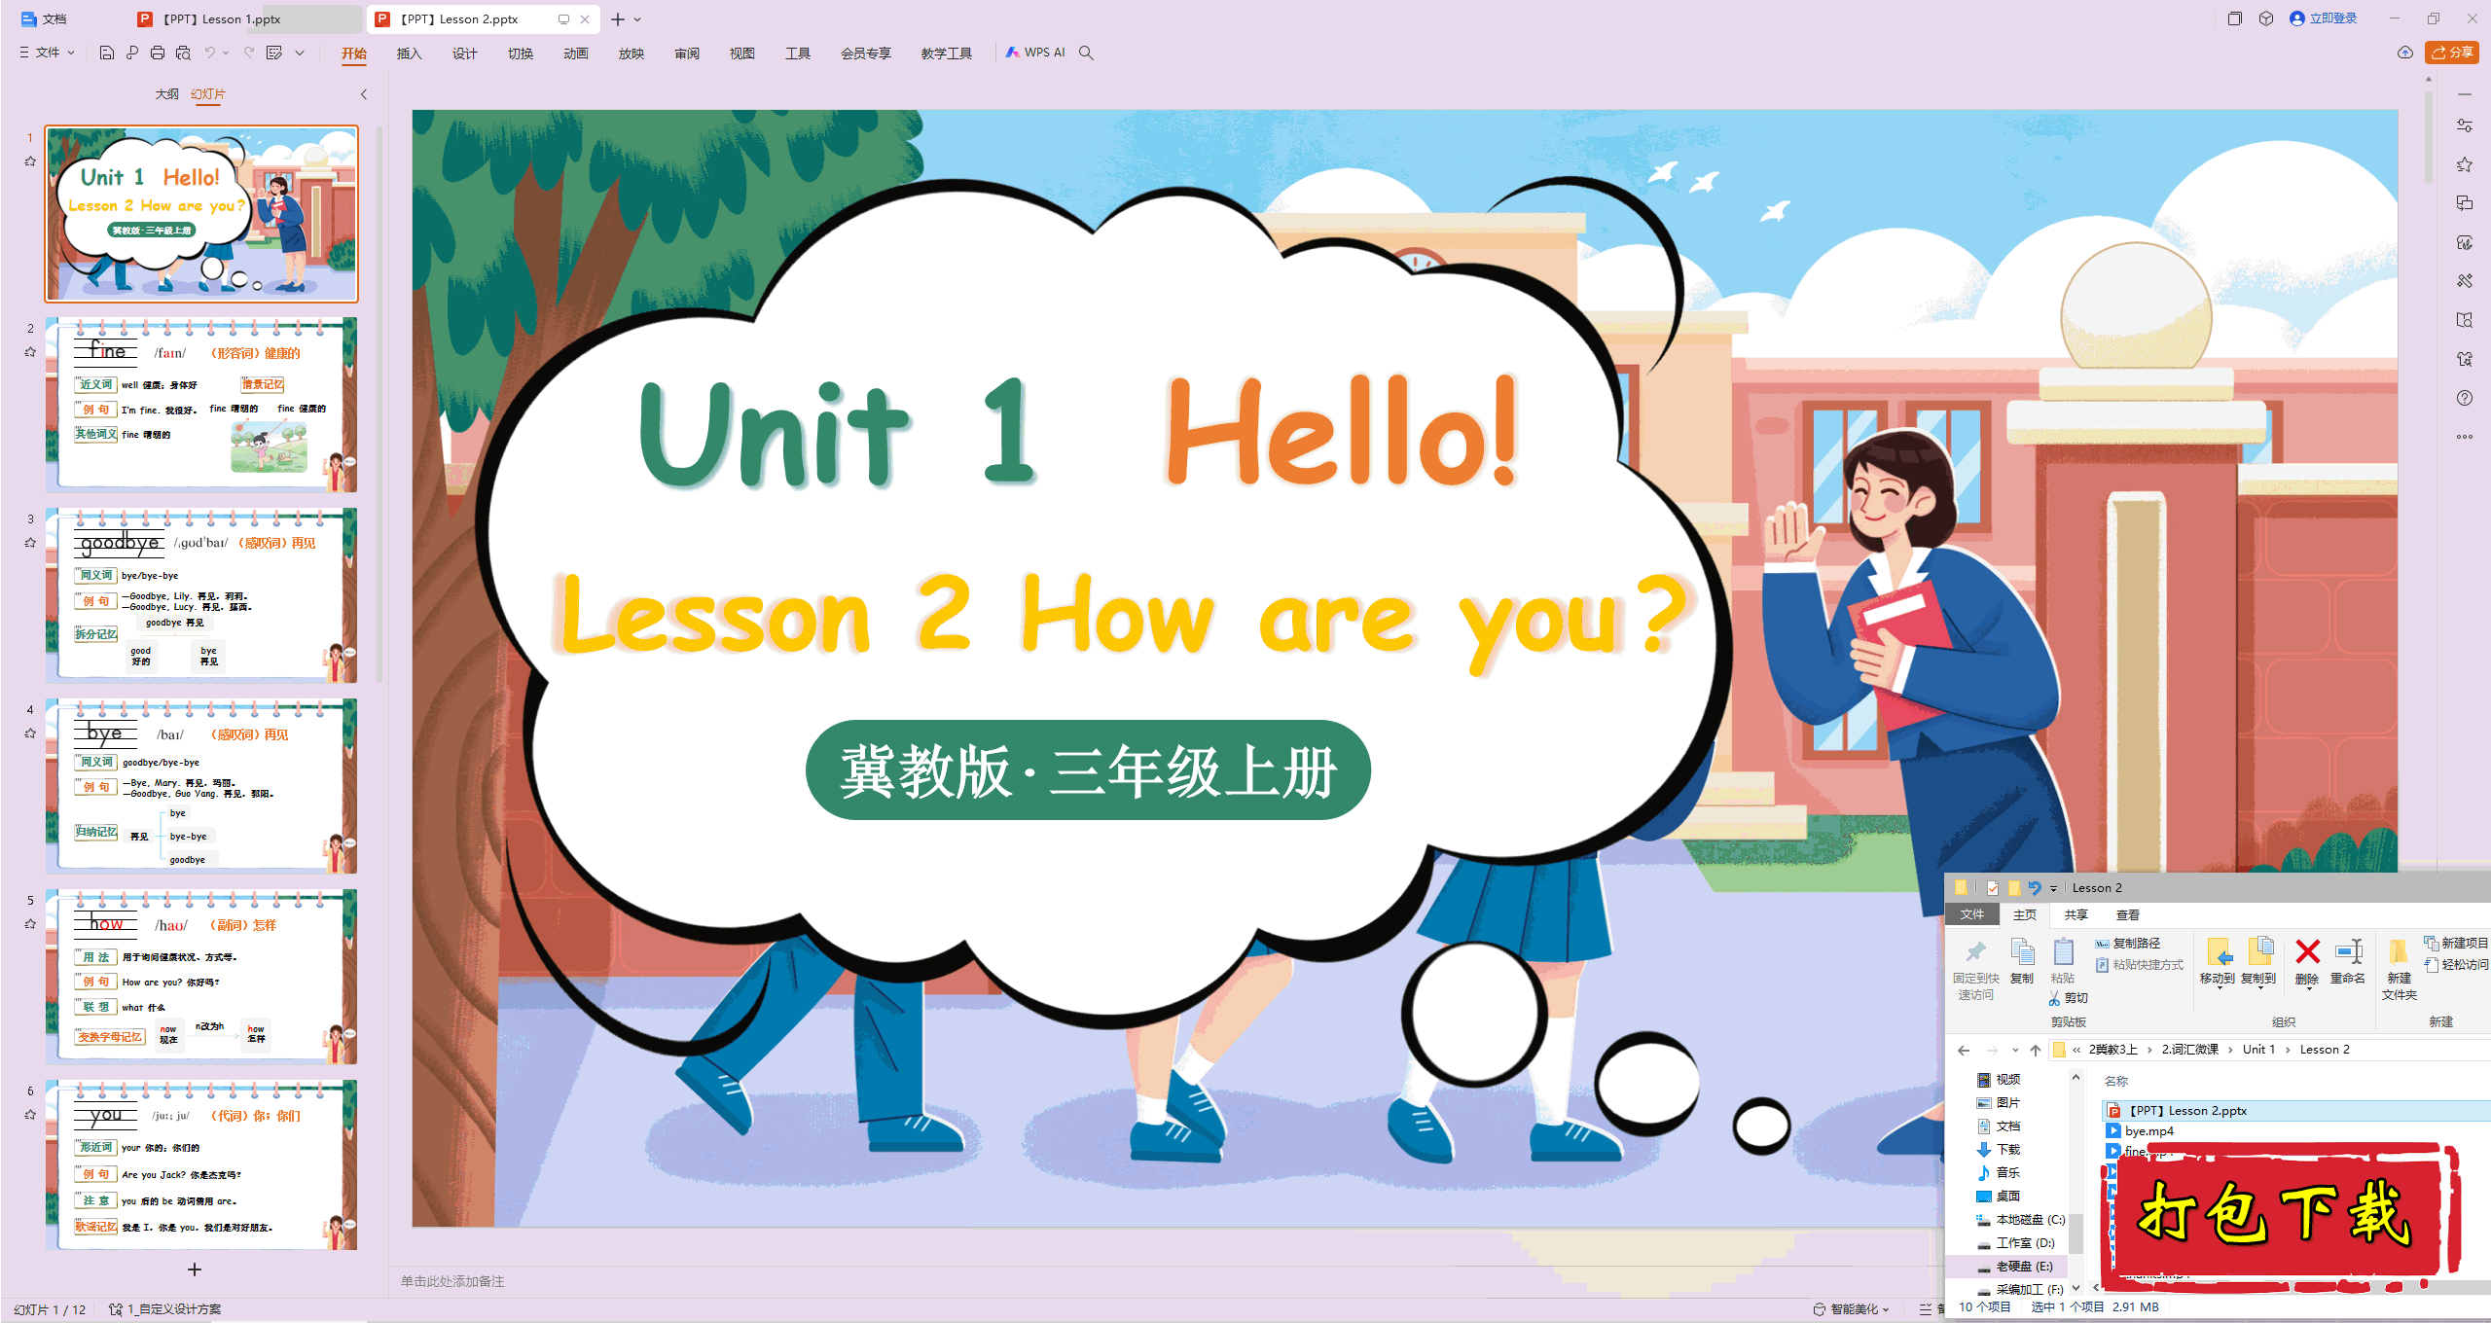Click the standalone-window icon in the WPS title bar
This screenshot has height=1323, width=2491.
(x=2235, y=18)
